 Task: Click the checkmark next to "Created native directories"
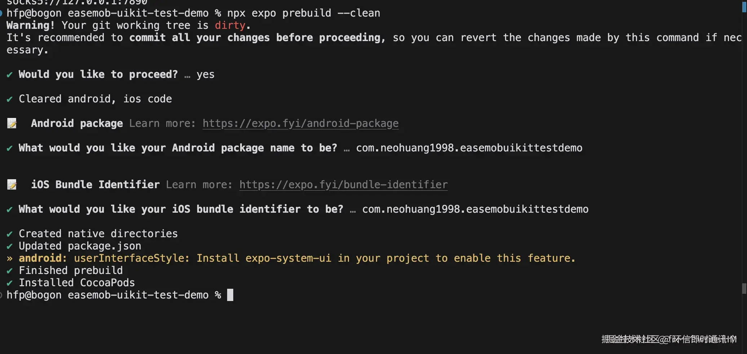click(10, 234)
